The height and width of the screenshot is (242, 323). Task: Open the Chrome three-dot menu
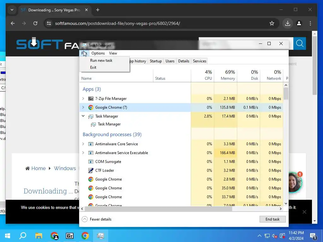(x=310, y=23)
